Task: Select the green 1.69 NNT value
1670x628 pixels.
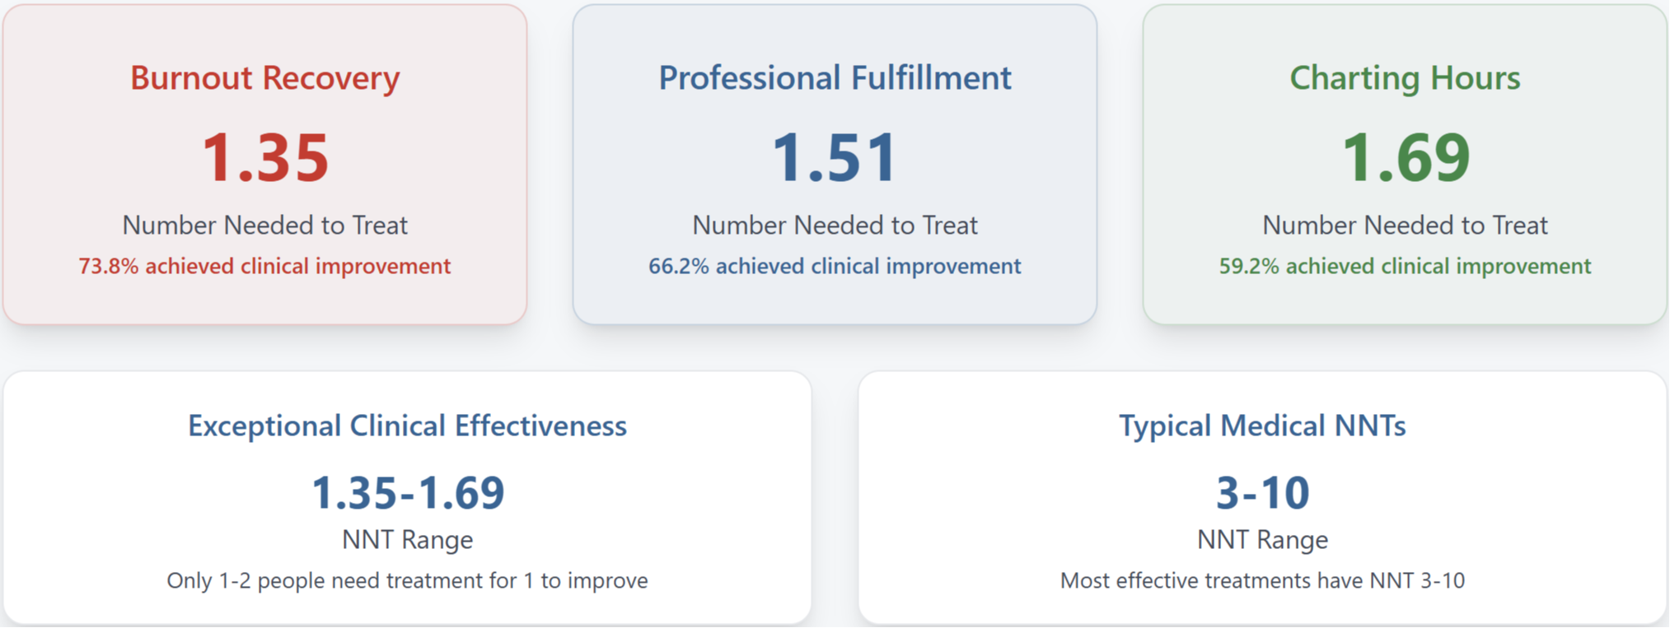Action: coord(1405,156)
